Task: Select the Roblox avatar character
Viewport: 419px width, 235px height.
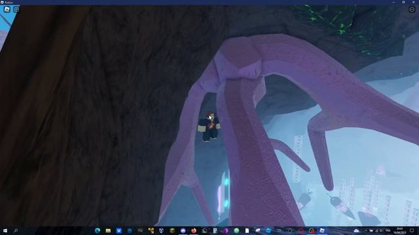Action: point(209,127)
